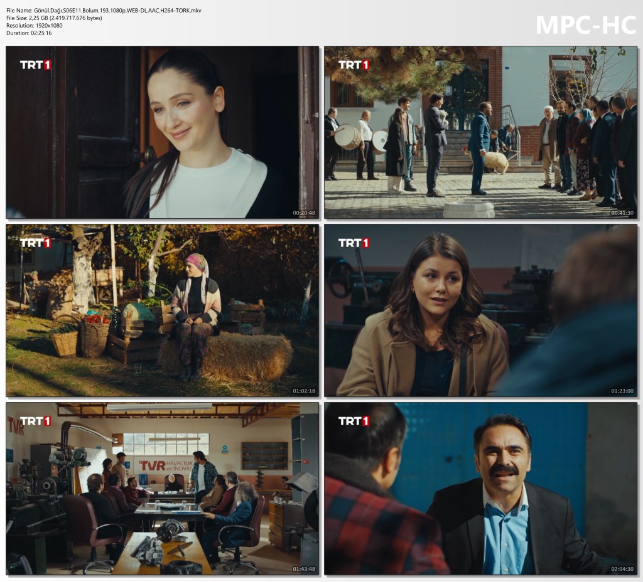The height and width of the screenshot is (582, 643).
Task: Click the MPC-HC logo in the header
Action: (585, 25)
